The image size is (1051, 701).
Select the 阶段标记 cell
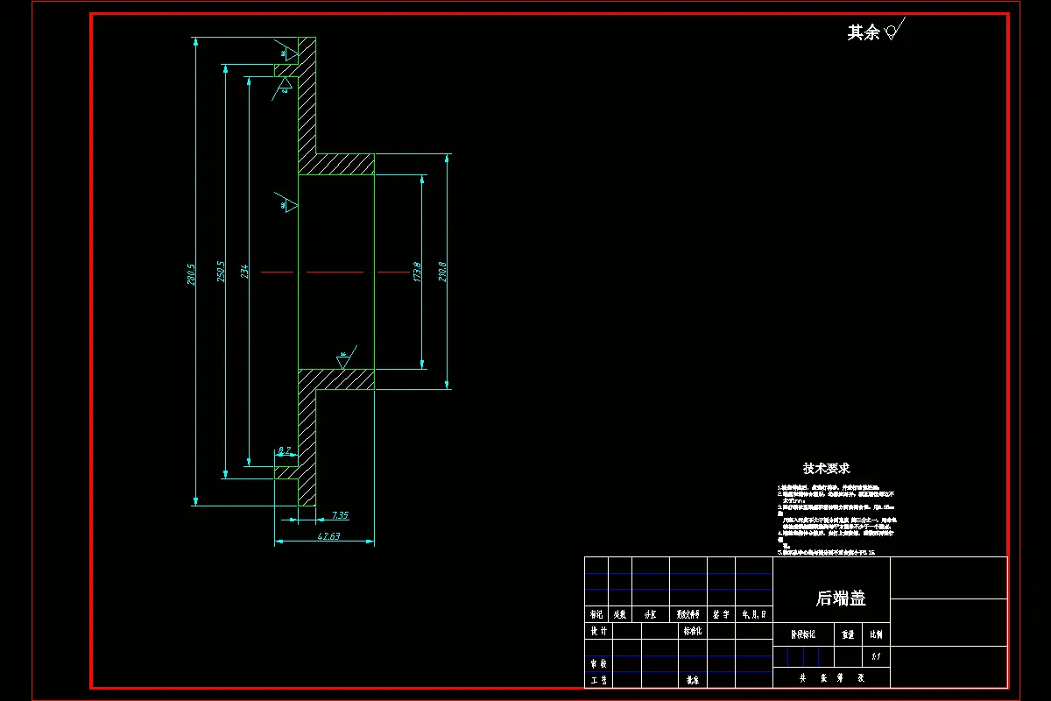803,634
